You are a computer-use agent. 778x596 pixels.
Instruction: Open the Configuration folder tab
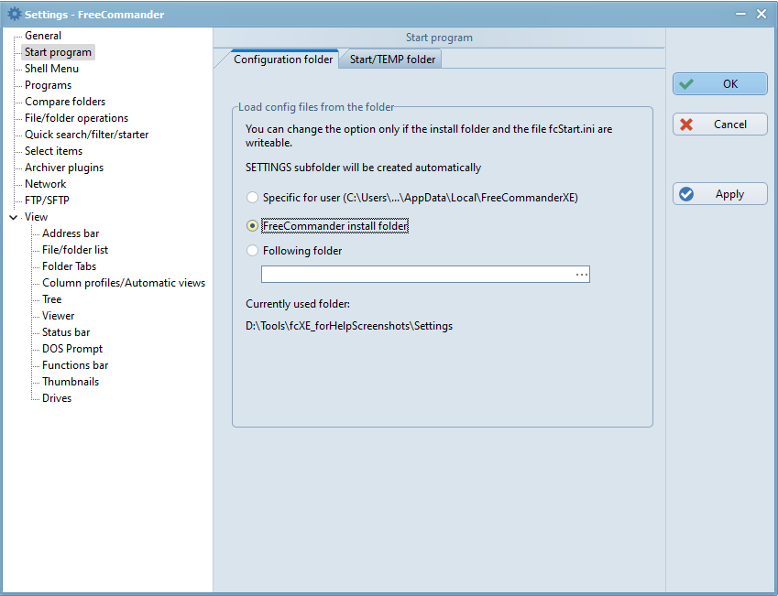click(x=283, y=60)
